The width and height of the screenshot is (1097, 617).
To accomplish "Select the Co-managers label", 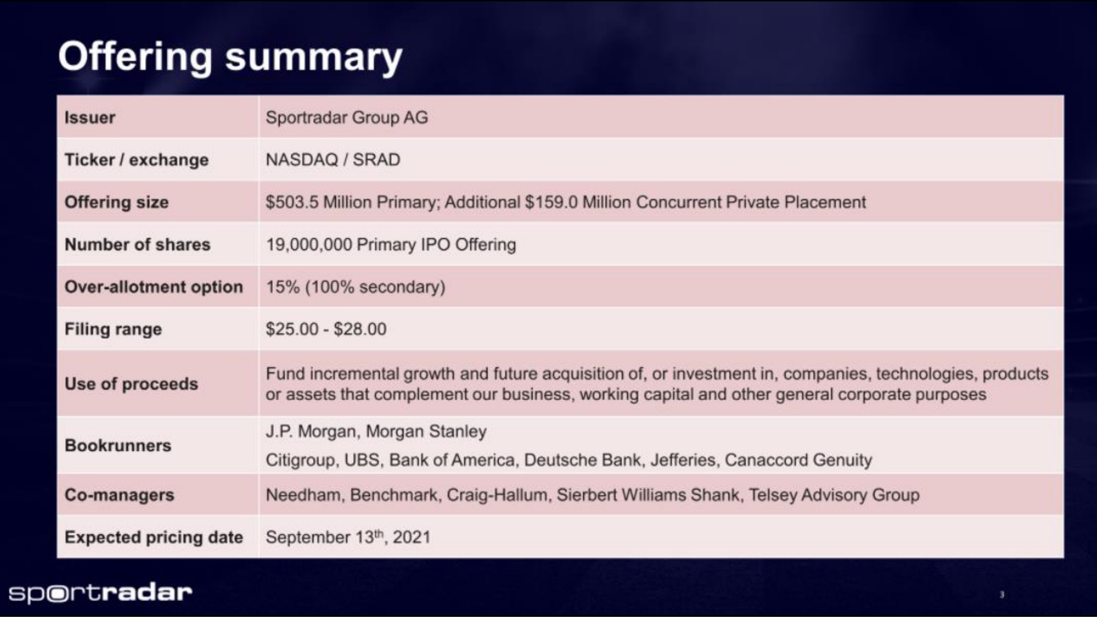I will point(119,495).
